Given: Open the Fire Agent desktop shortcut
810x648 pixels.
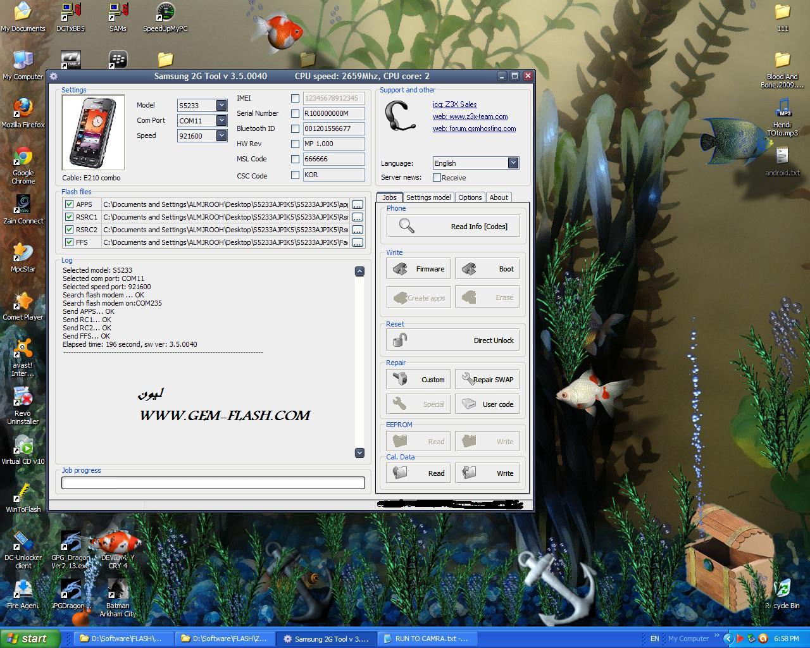Looking at the screenshot, I should pos(23,594).
